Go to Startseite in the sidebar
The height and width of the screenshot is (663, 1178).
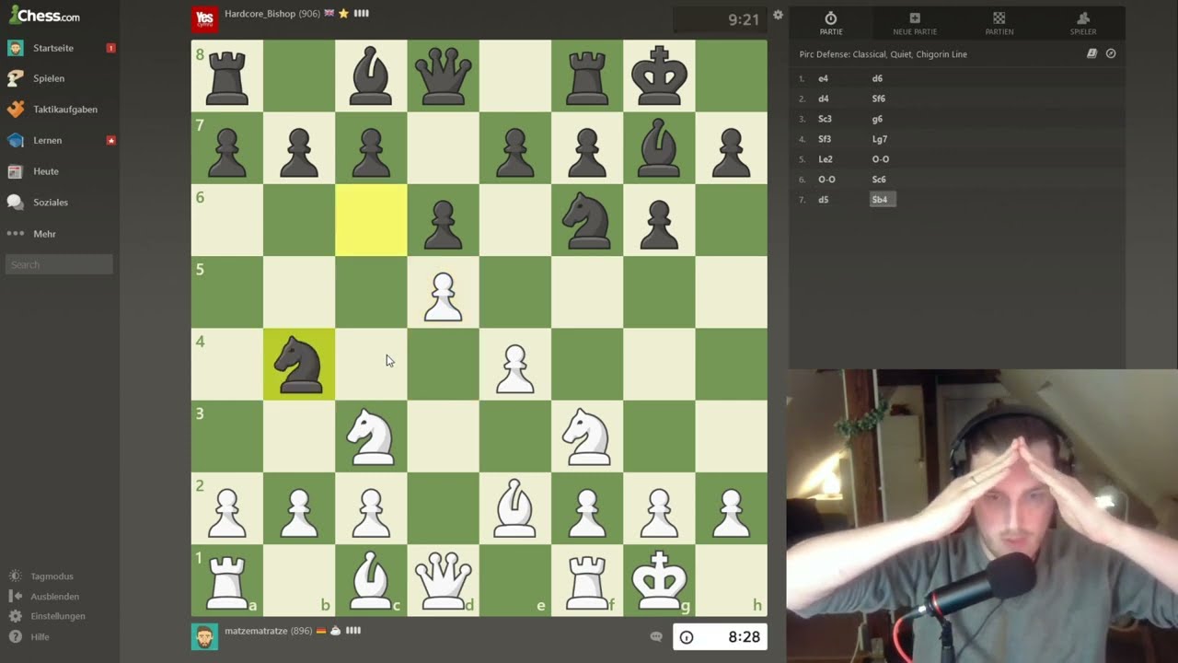click(x=53, y=48)
